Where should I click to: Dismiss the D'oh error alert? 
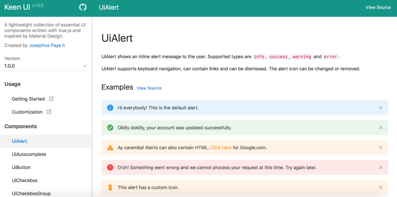(x=381, y=168)
